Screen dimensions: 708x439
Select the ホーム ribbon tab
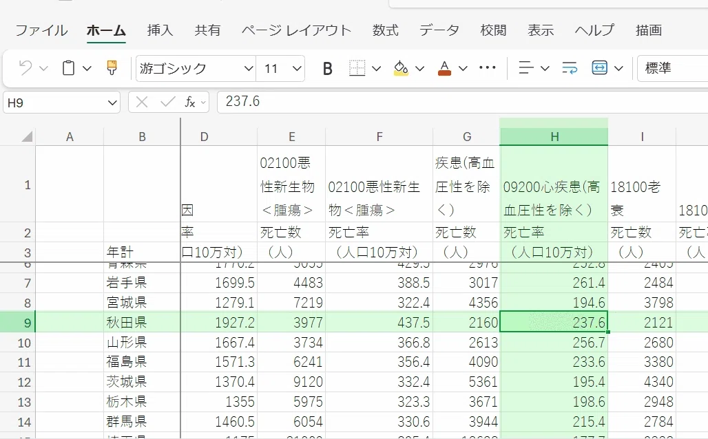(106, 30)
